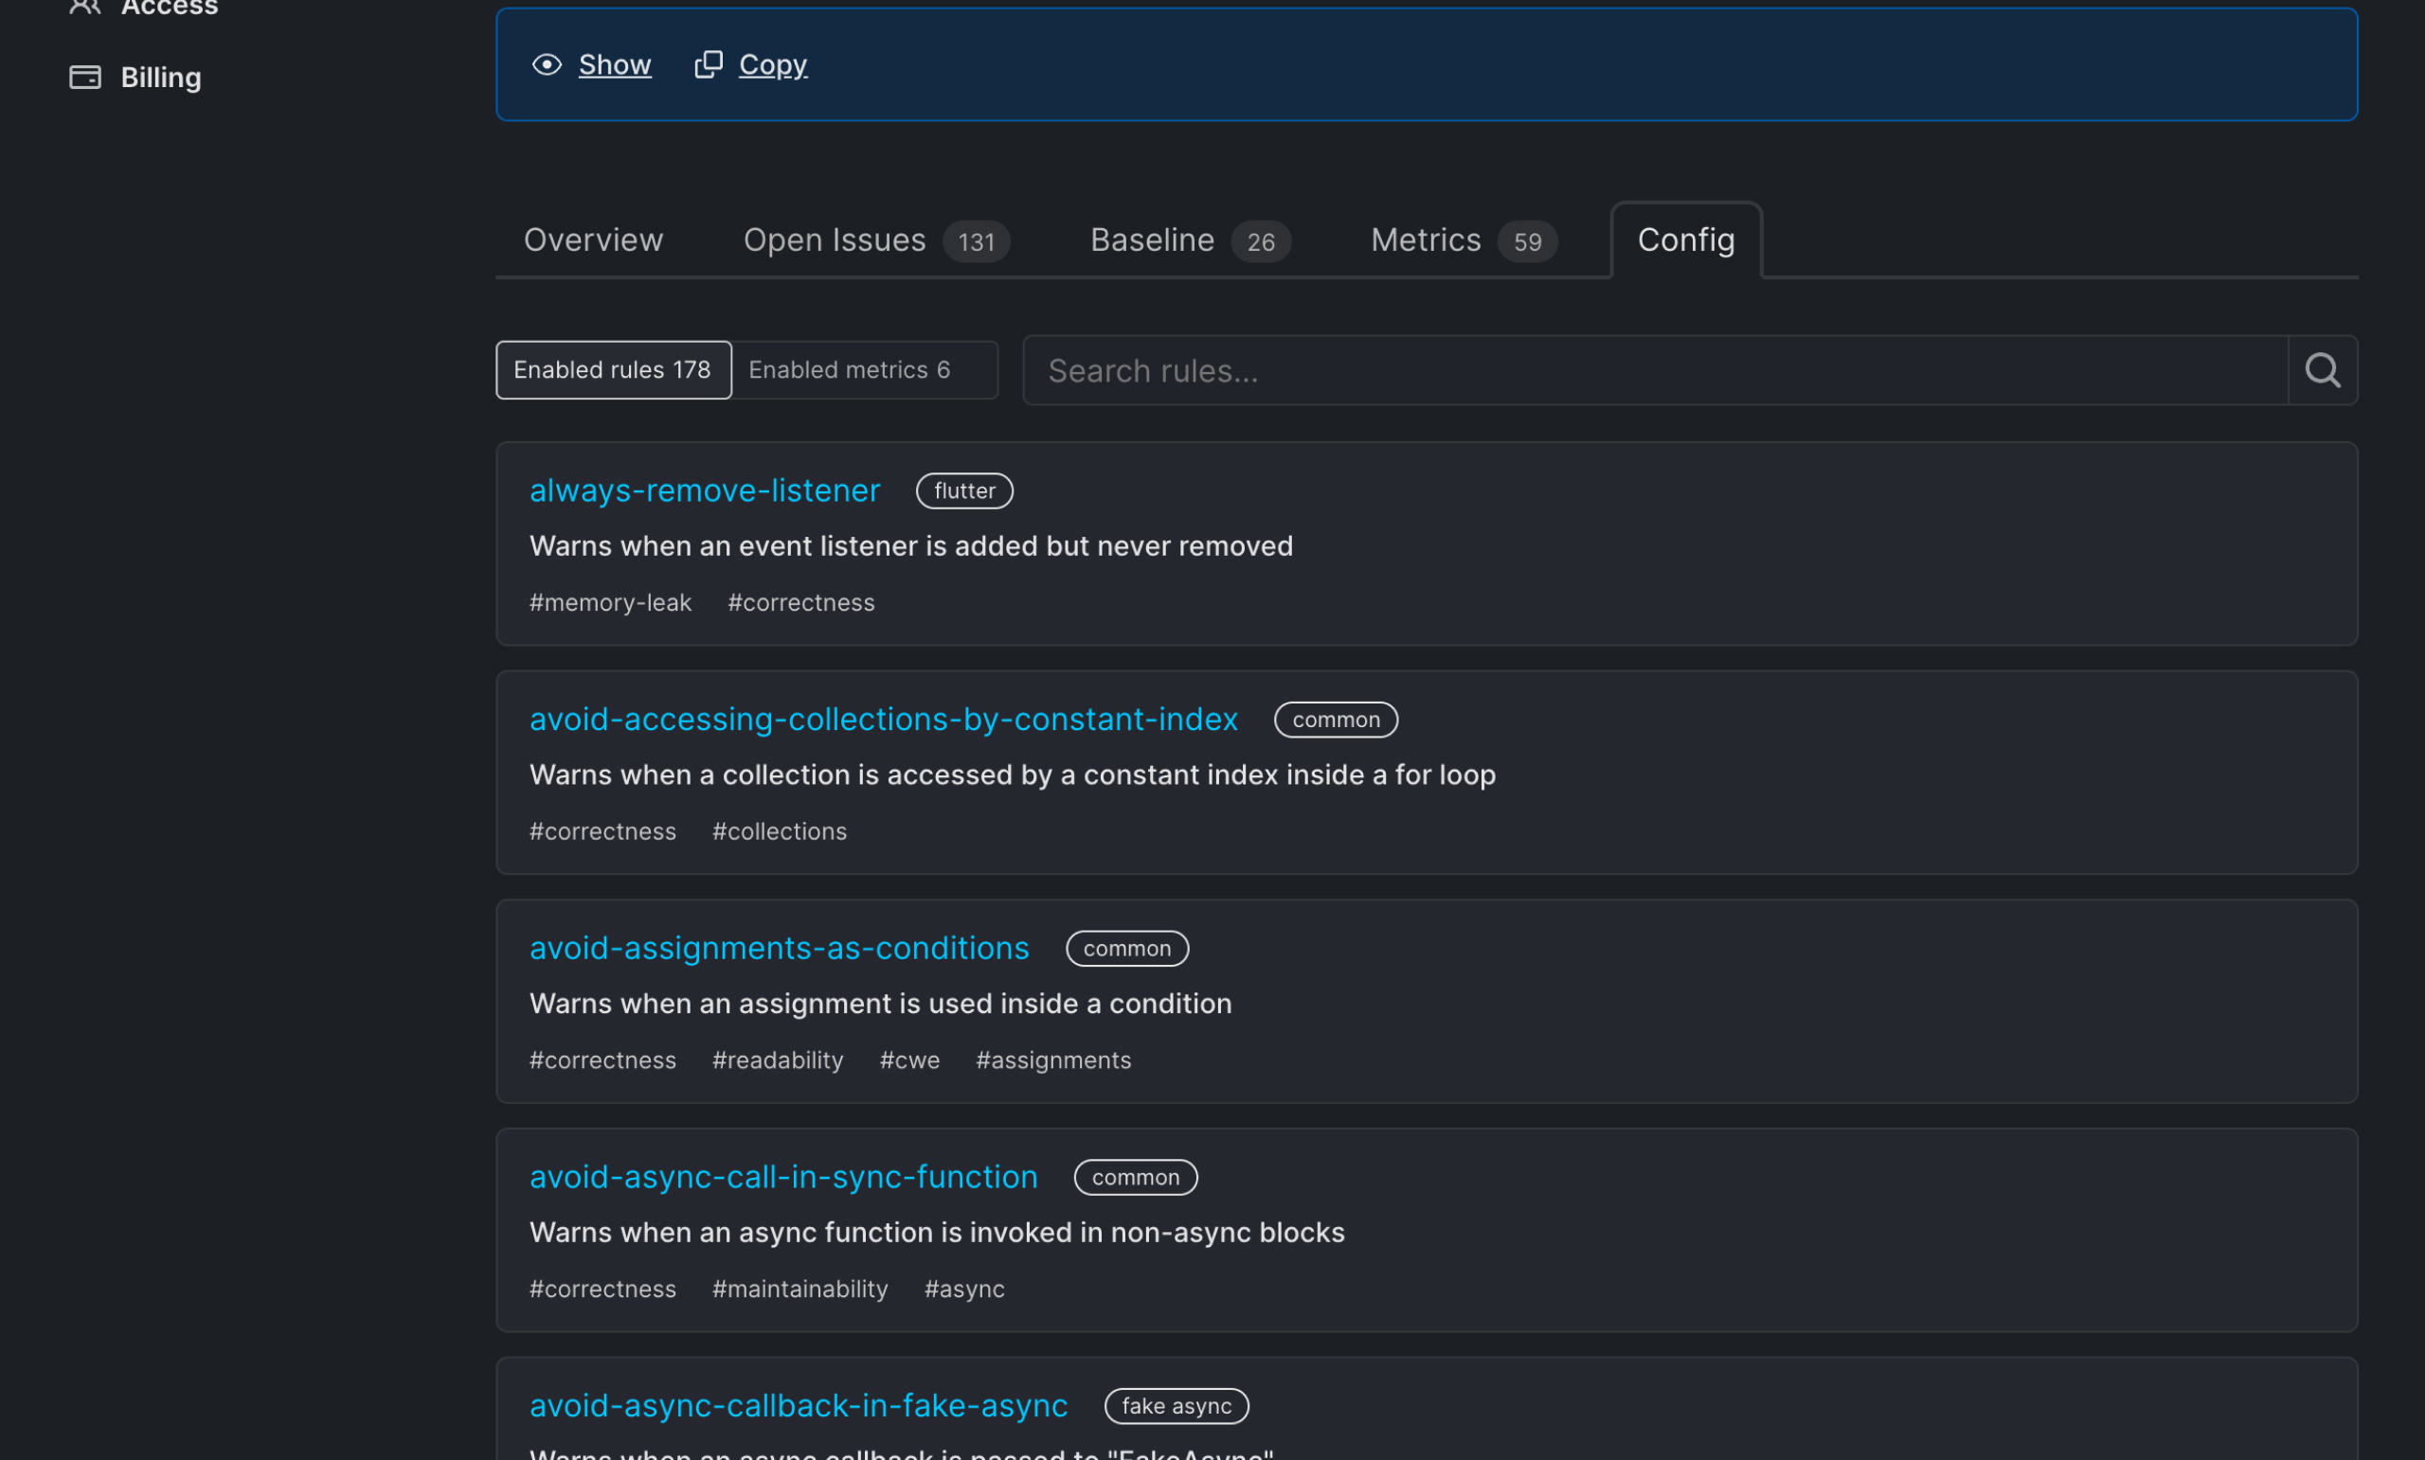The image size is (2425, 1460).
Task: Click the copy icon beside Copy
Action: coord(709,64)
